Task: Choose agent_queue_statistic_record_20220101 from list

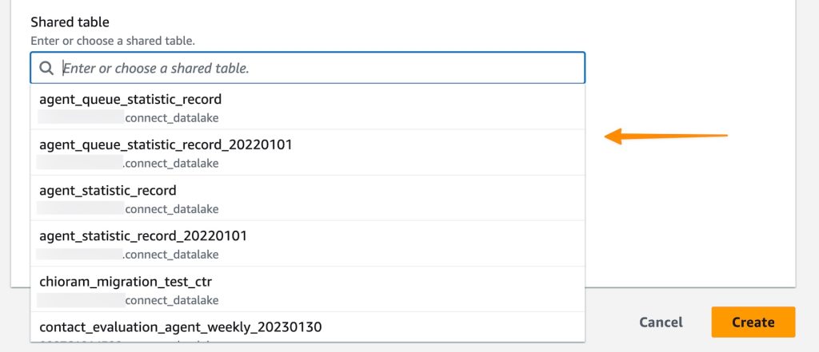Action: pos(166,145)
